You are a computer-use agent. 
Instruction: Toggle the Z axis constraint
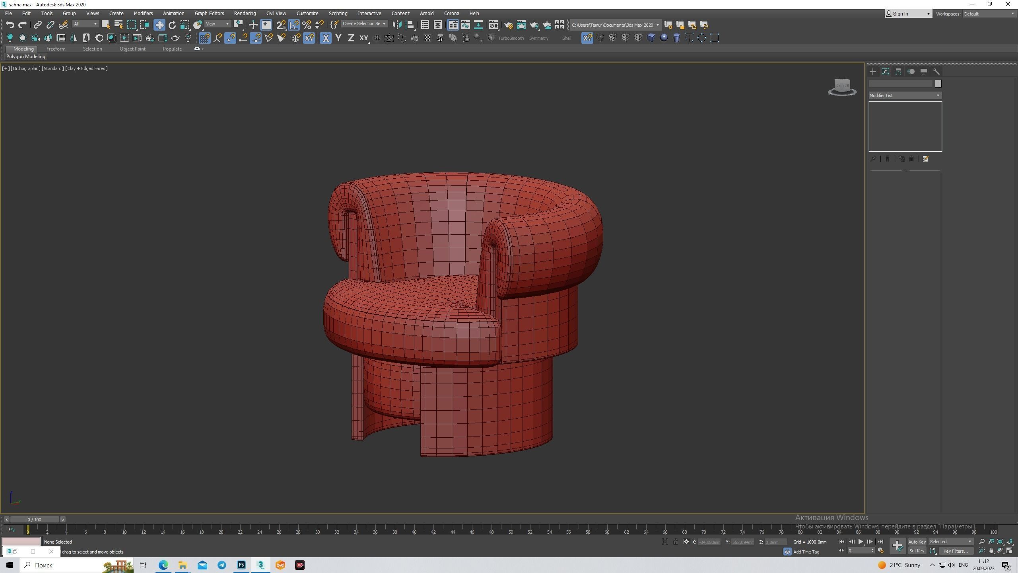[351, 38]
